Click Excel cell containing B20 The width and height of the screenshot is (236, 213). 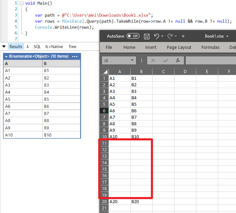pos(141,202)
